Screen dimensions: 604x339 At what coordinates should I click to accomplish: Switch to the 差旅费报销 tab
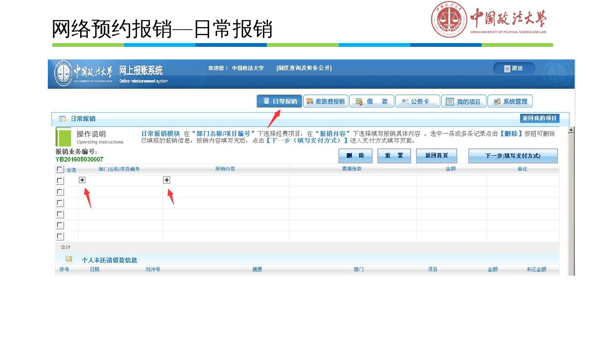coord(325,101)
